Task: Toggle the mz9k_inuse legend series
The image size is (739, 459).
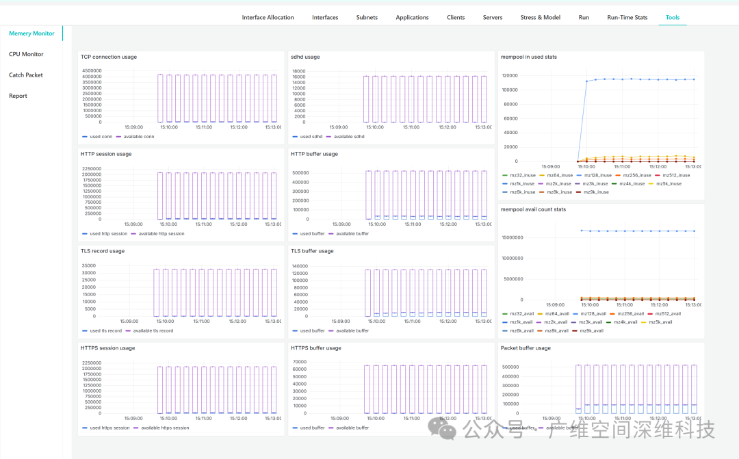Action: (x=593, y=192)
